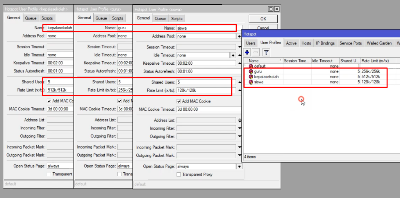Switch to Queue tab in siswa profile
The height and width of the screenshot is (198, 400).
[x=160, y=19]
